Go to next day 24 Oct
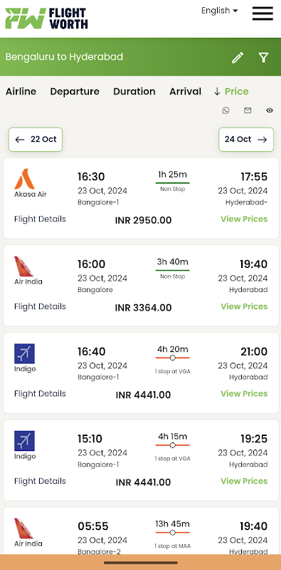Viewport: 281px width, 570px height. 246,139
